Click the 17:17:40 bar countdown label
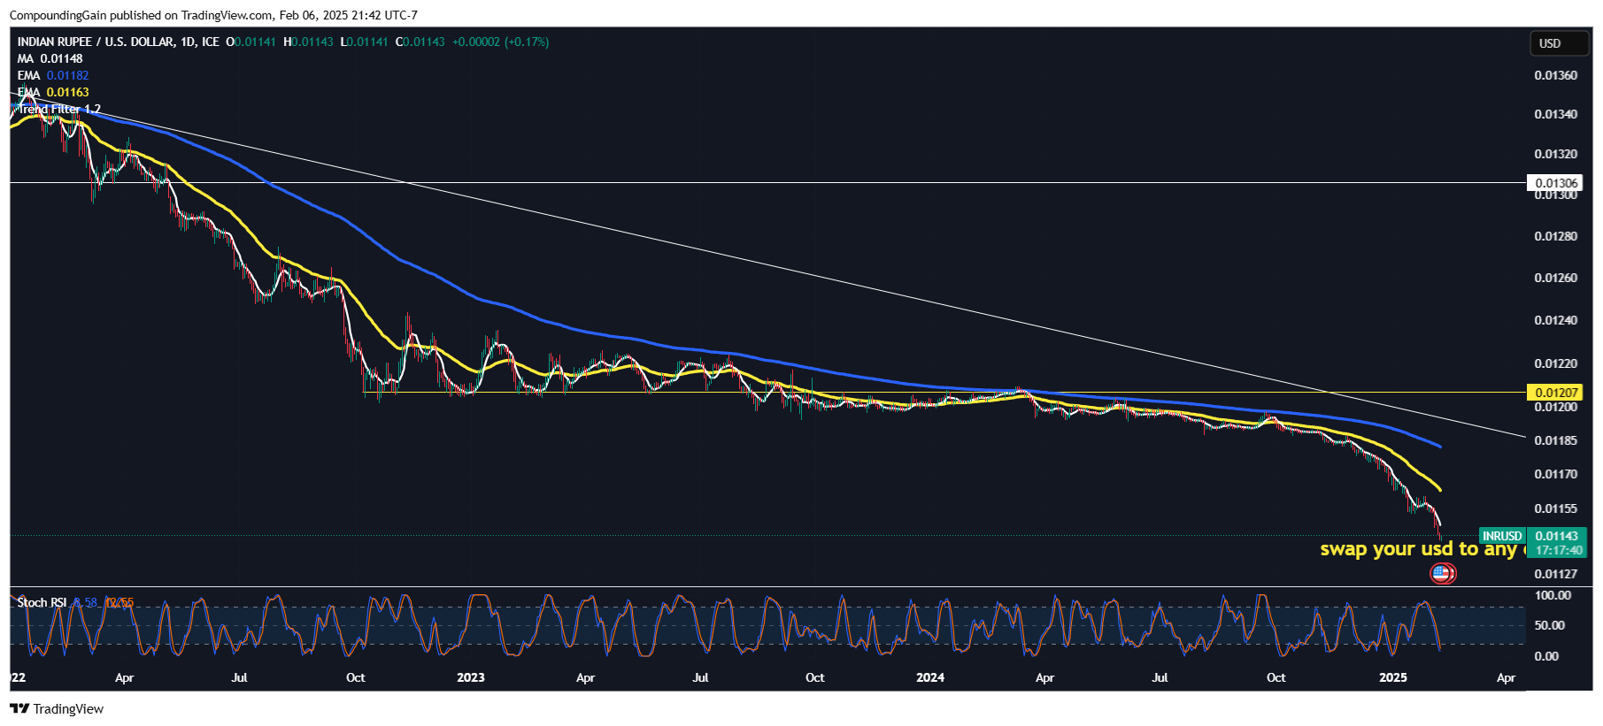Screen dimensions: 1603x726 [1558, 550]
